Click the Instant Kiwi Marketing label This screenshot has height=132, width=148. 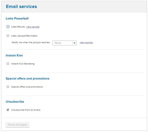tap(23, 64)
